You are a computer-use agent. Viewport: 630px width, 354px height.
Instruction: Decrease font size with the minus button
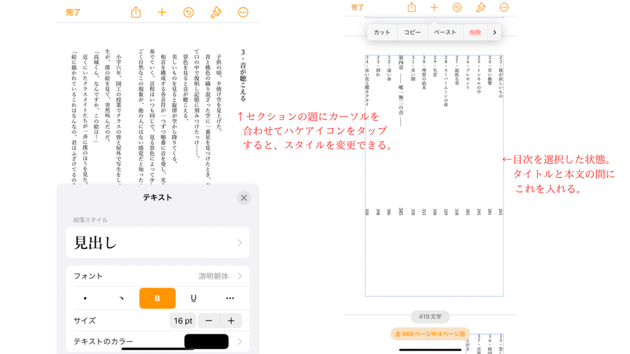[x=209, y=320]
